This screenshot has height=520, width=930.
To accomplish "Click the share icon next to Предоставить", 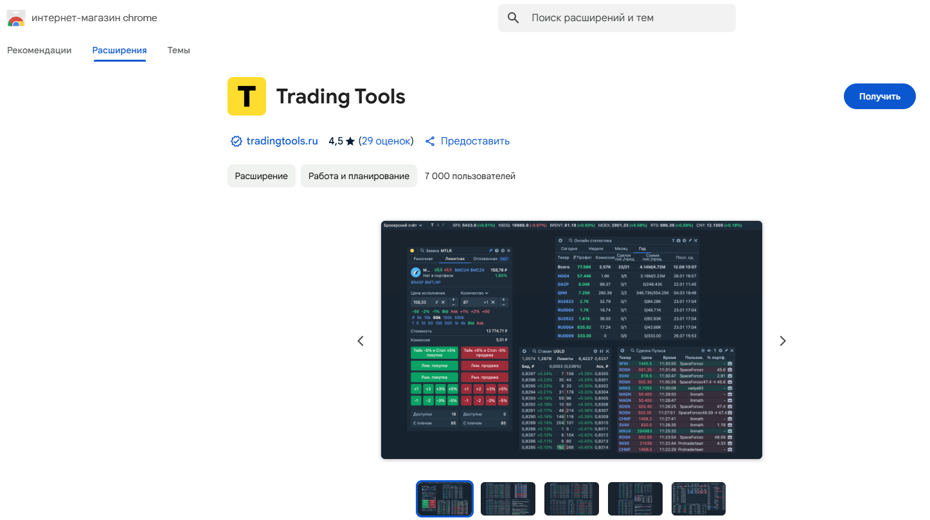I will 430,141.
